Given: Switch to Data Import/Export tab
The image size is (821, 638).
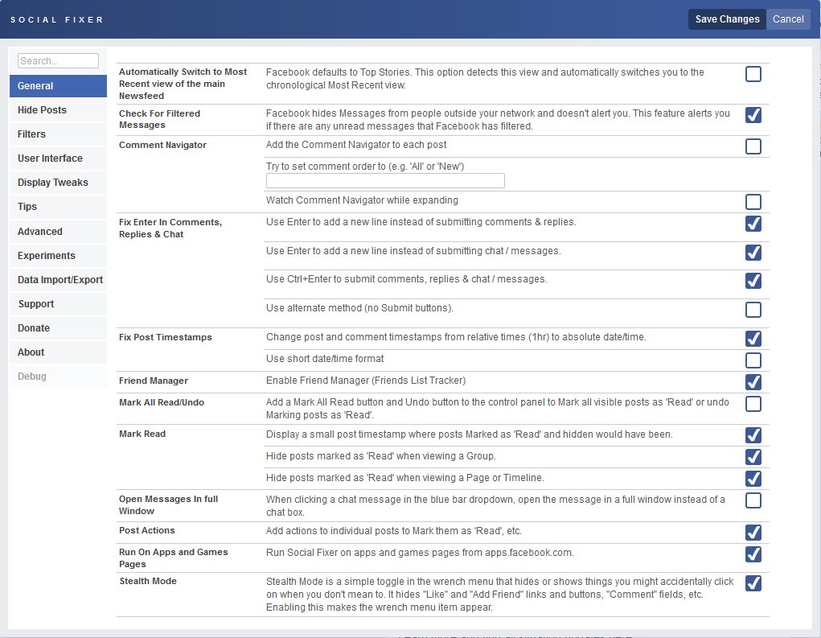Looking at the screenshot, I should (58, 280).
